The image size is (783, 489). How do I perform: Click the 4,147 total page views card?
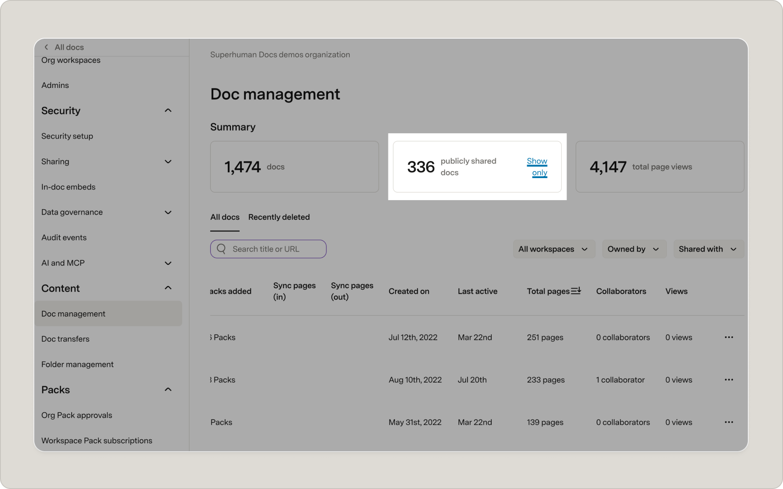(x=660, y=167)
